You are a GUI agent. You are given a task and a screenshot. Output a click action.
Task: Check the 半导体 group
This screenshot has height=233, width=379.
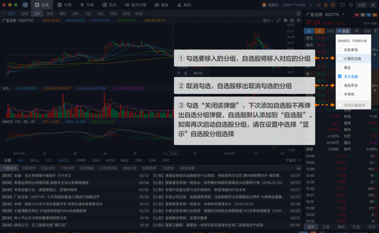tap(340, 94)
